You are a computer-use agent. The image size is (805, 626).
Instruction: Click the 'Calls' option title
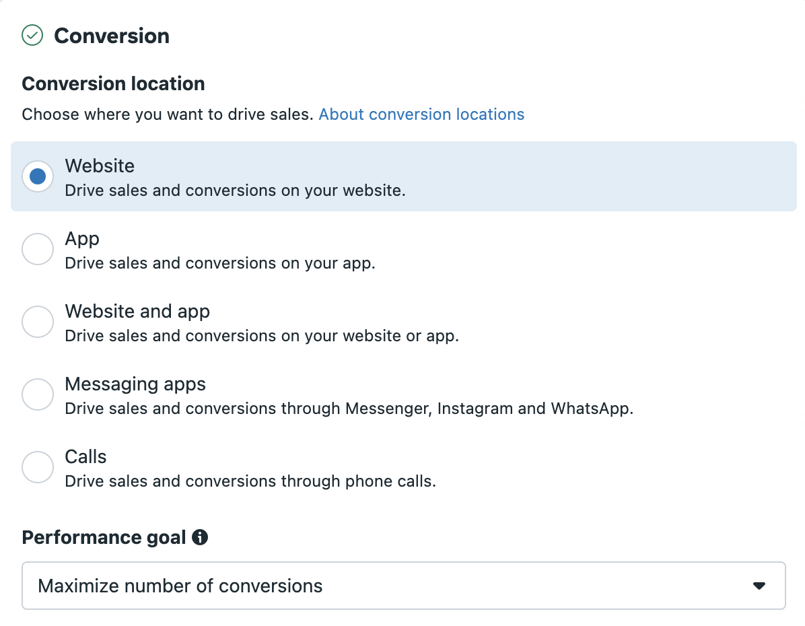[85, 456]
